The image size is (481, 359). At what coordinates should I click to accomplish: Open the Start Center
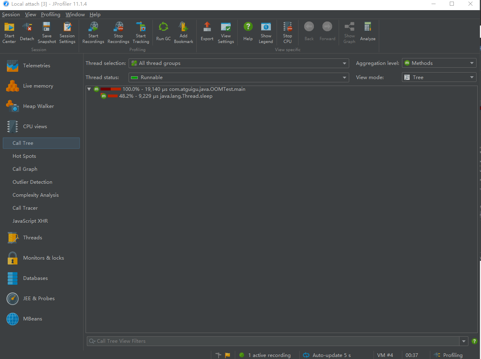click(9, 32)
